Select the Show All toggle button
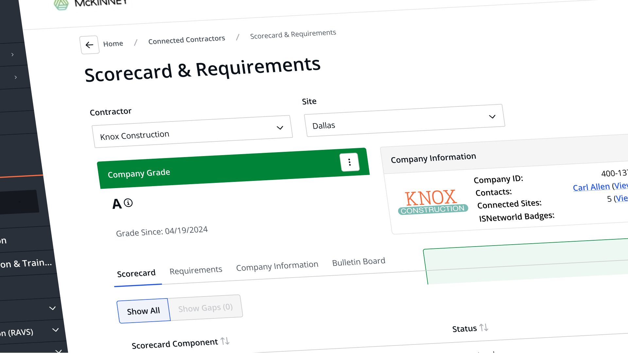The width and height of the screenshot is (628, 353). click(144, 311)
